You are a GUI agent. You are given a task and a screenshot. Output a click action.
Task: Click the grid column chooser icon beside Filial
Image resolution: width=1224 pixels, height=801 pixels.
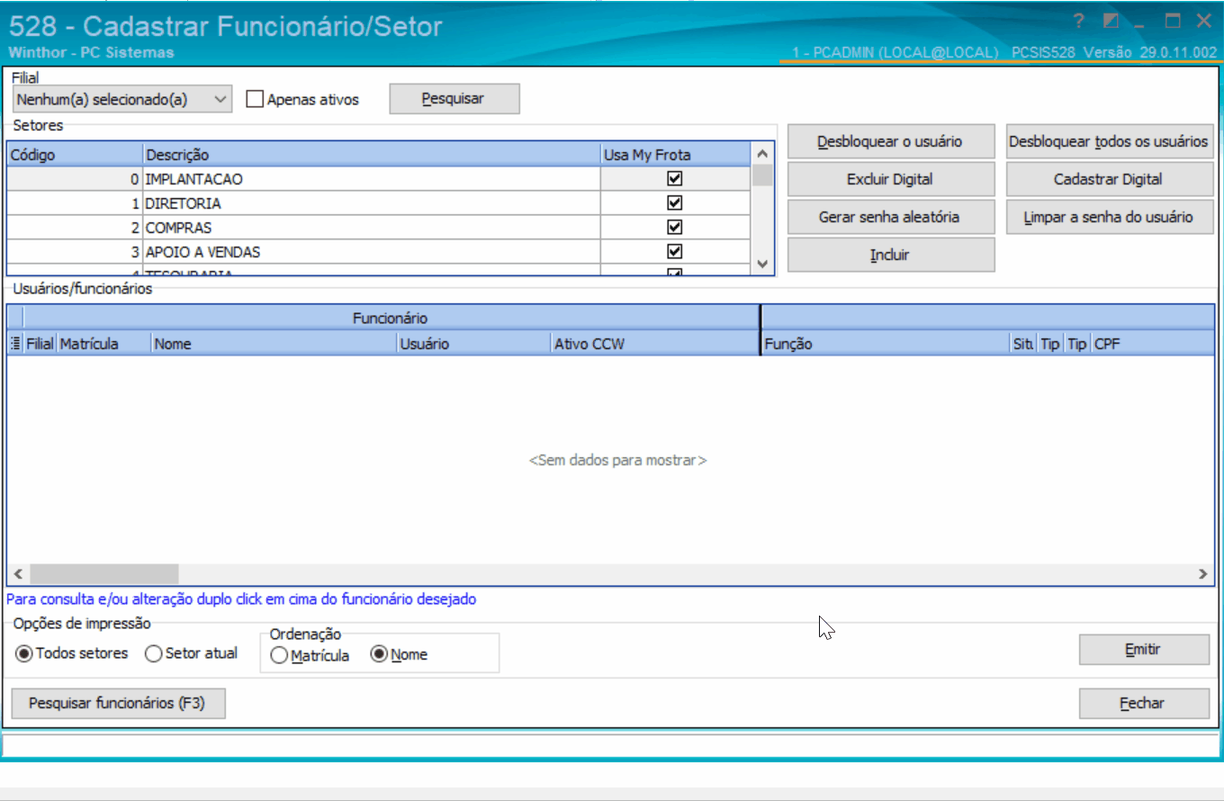[15, 344]
